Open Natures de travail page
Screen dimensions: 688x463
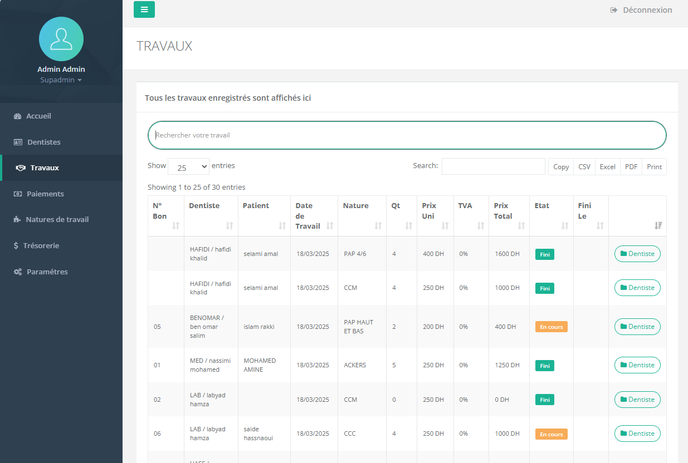tap(57, 219)
